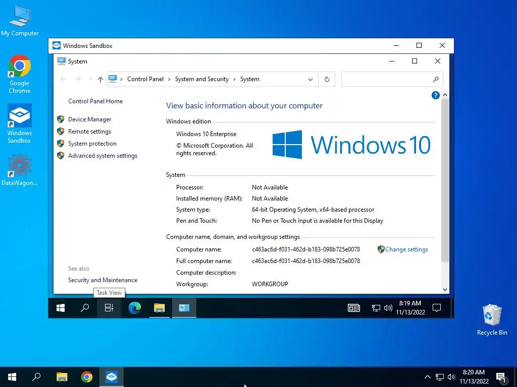
Task: Click WORKGROUP value text
Action: click(x=270, y=284)
